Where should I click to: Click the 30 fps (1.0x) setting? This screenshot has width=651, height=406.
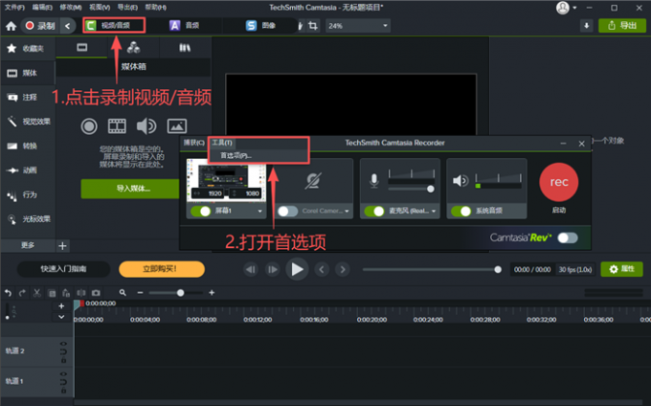[575, 269]
